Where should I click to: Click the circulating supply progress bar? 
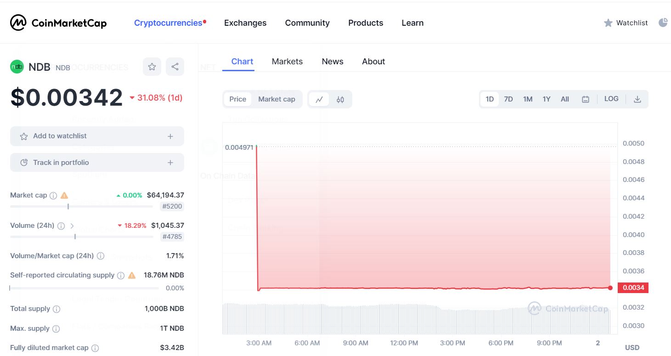84,288
